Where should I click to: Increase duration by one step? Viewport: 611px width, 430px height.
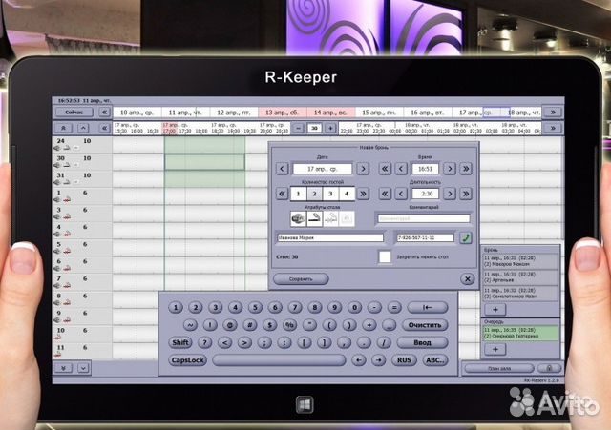pos(450,194)
